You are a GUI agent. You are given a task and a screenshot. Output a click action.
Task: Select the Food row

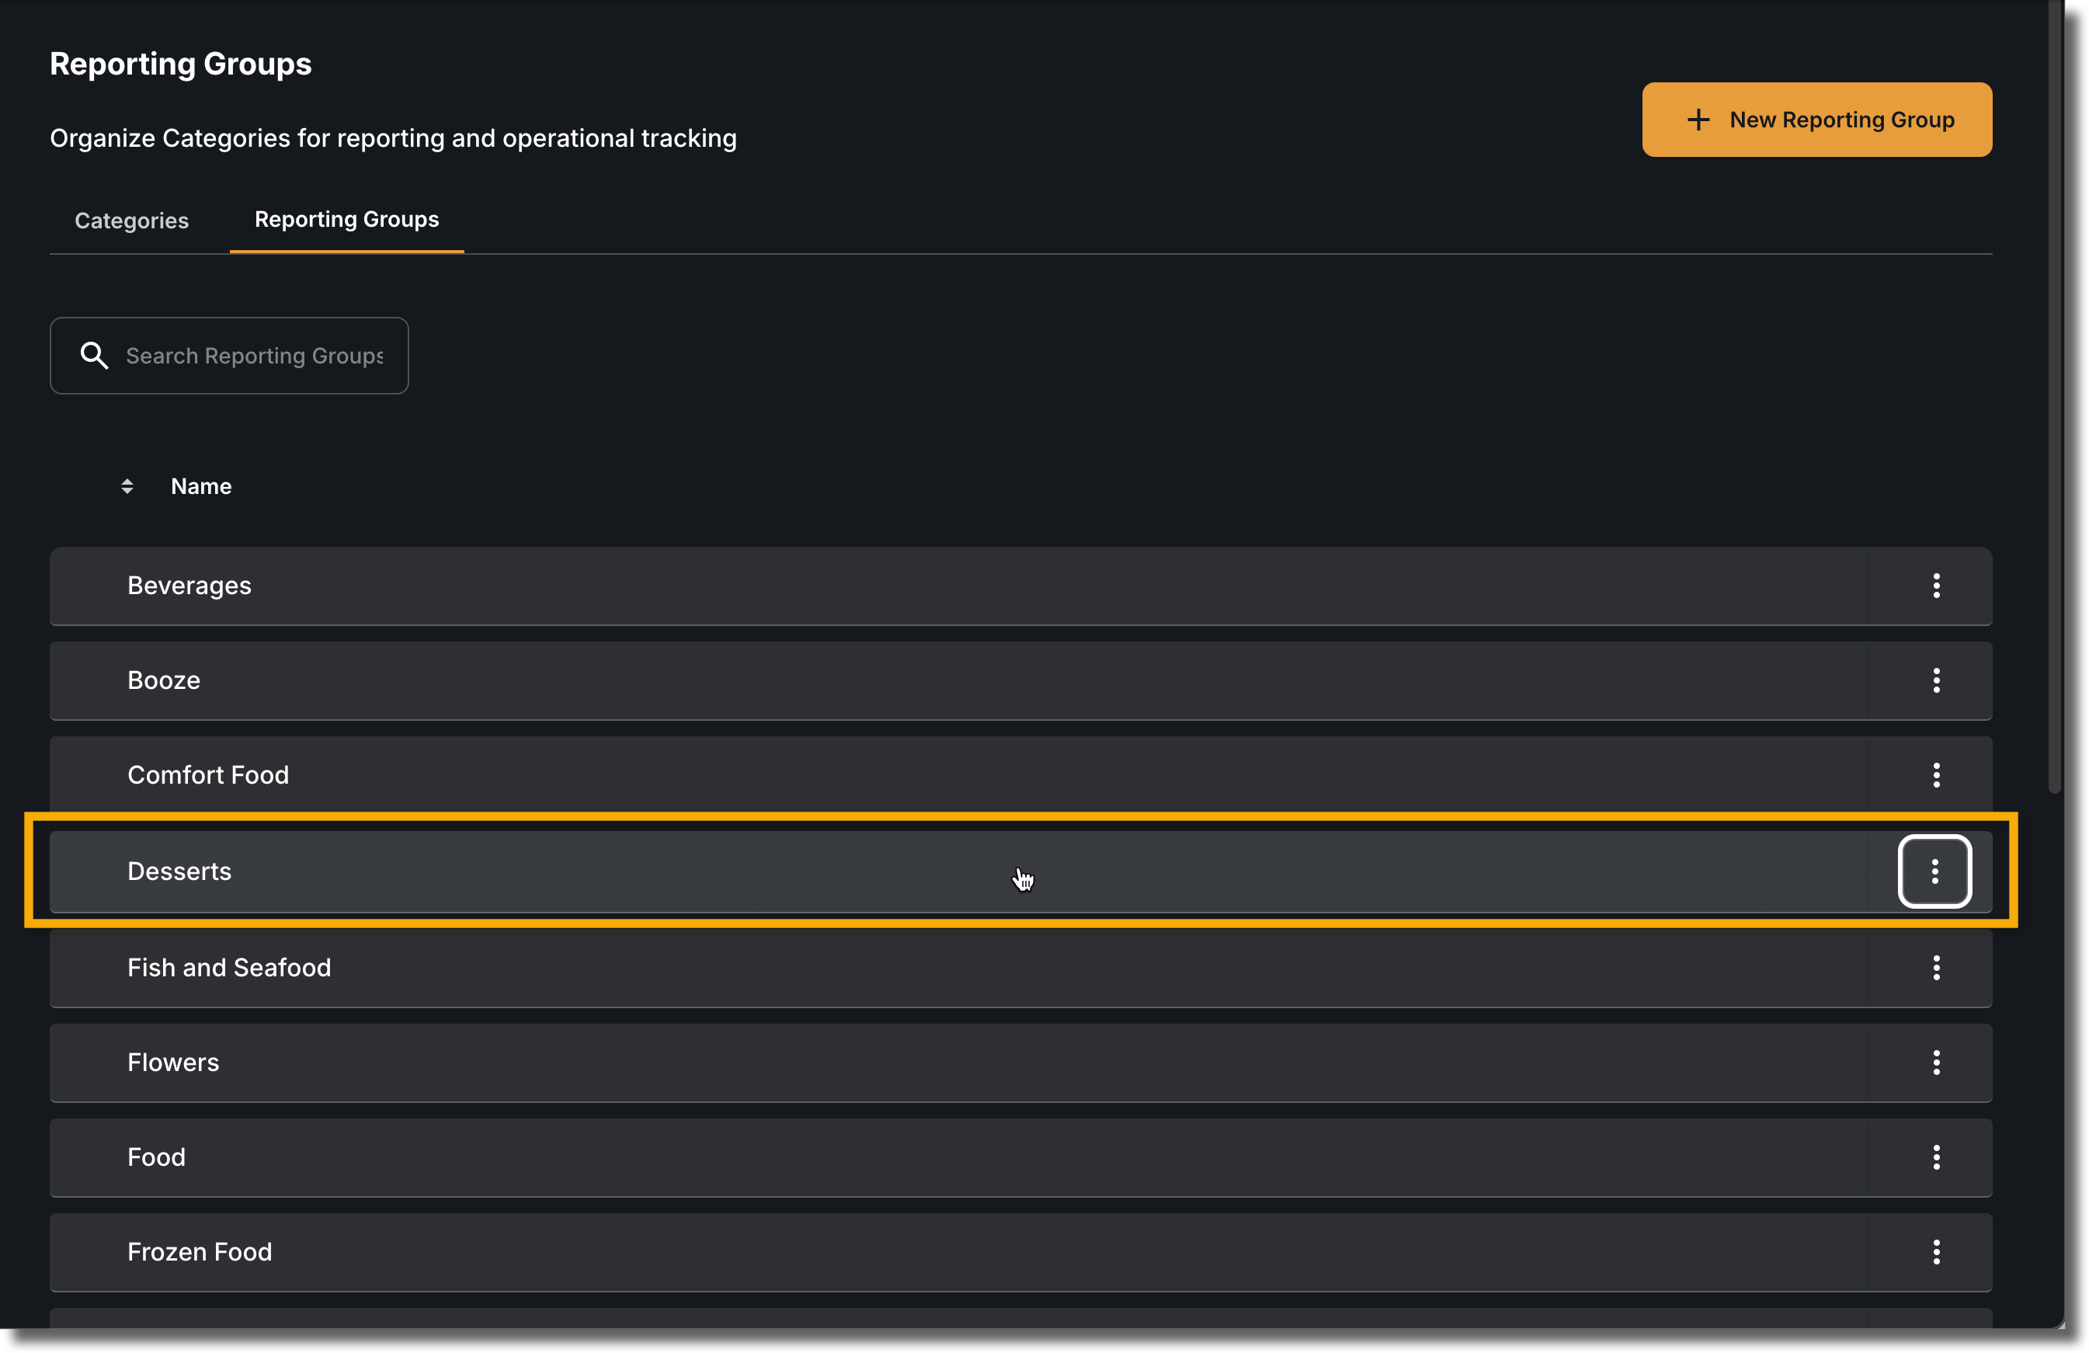coord(1020,1157)
